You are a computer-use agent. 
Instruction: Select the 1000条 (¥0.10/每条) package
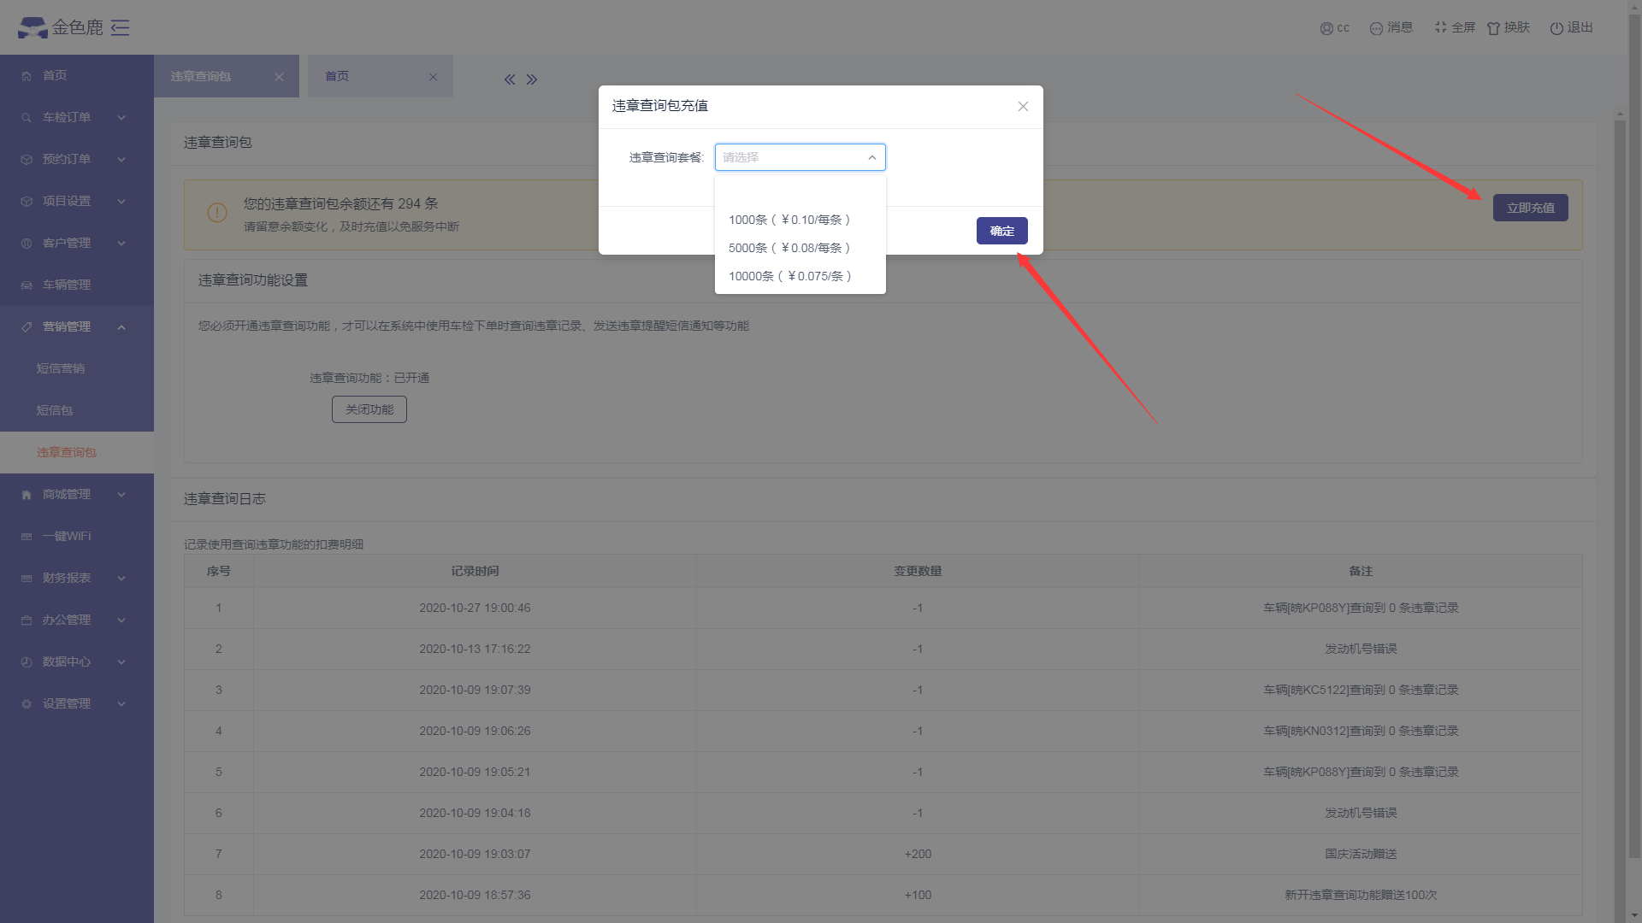800,220
